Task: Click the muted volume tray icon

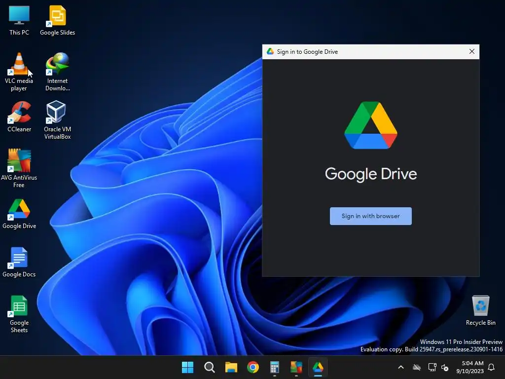Action: coord(445,367)
